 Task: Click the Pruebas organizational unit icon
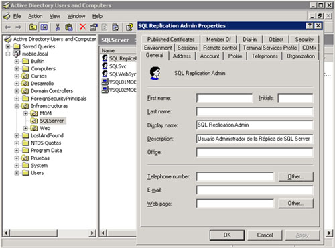(x=25, y=158)
